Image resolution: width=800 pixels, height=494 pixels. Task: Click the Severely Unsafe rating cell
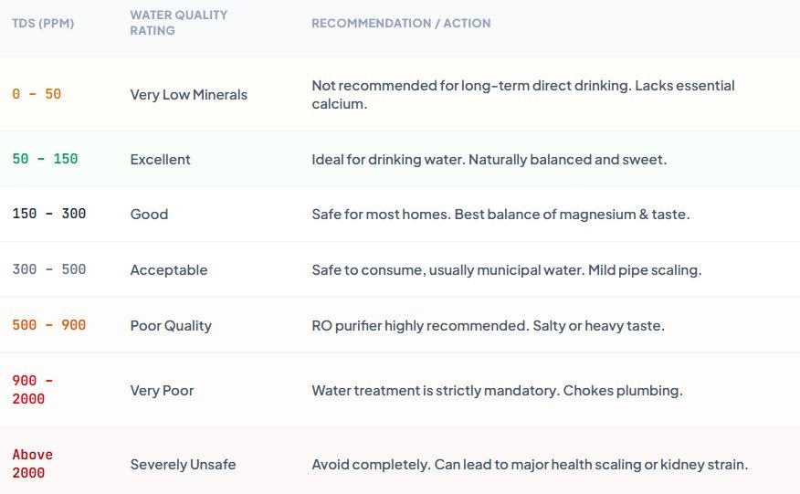184,465
